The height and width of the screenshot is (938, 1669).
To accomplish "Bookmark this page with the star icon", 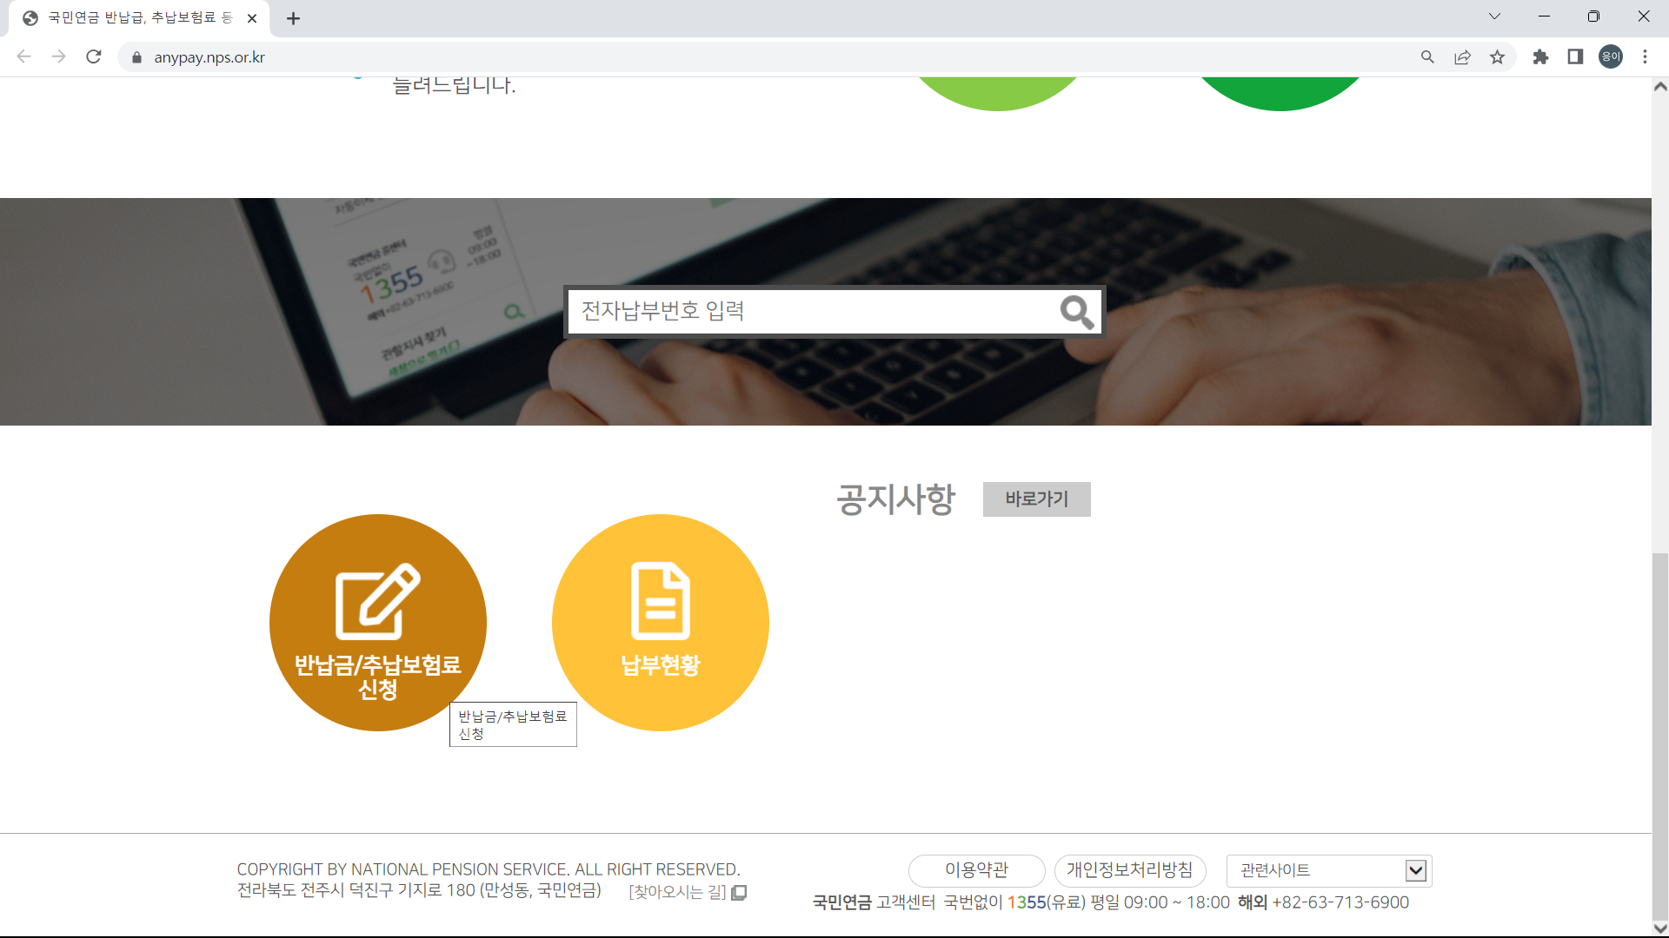I will 1497,56.
